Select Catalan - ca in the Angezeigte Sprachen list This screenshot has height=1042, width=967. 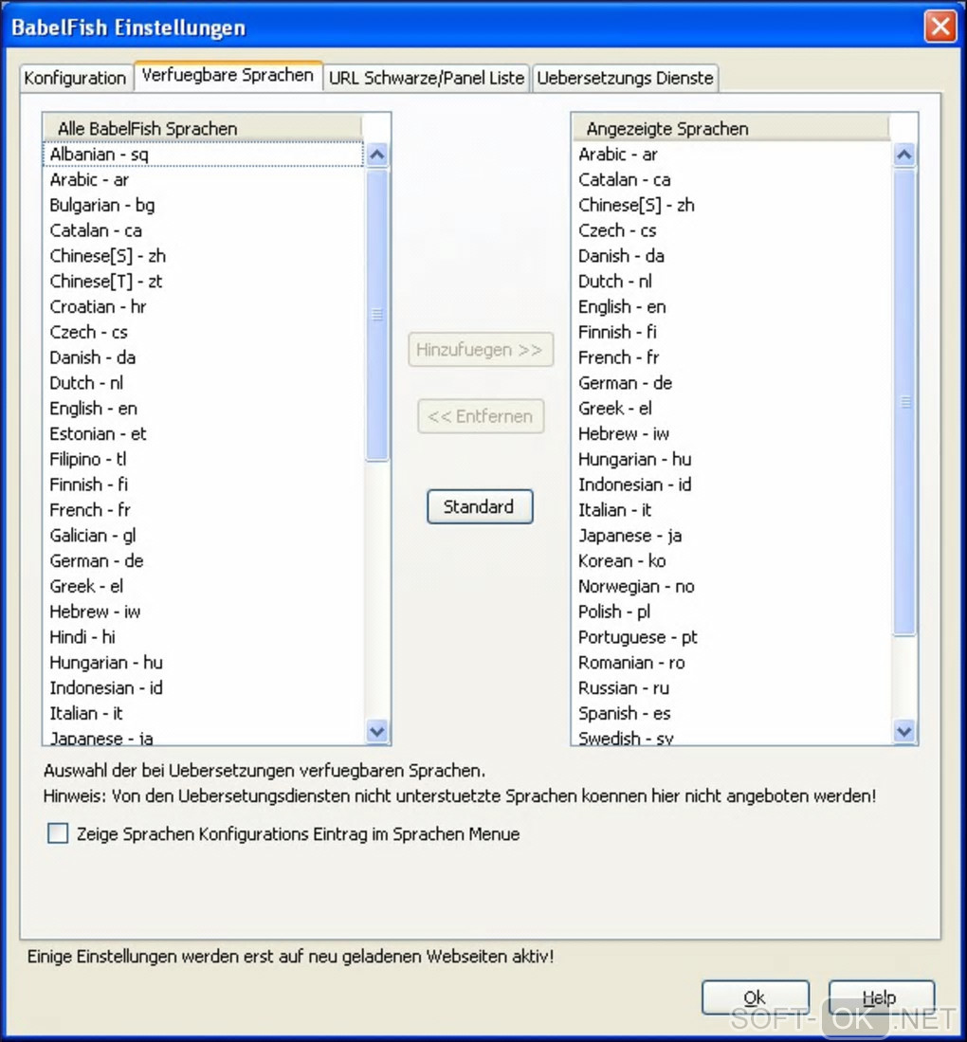pos(731,179)
